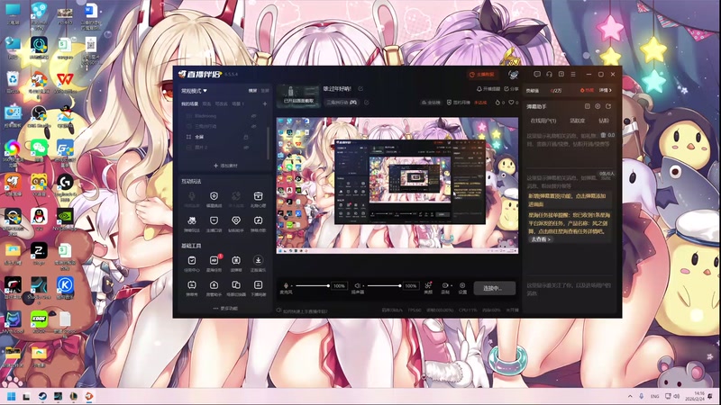Open 正版音乐 download-arrow tool
721x405 pixels.
pos(258,263)
